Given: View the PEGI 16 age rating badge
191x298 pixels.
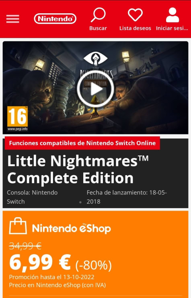Looking at the screenshot, I should click(17, 118).
